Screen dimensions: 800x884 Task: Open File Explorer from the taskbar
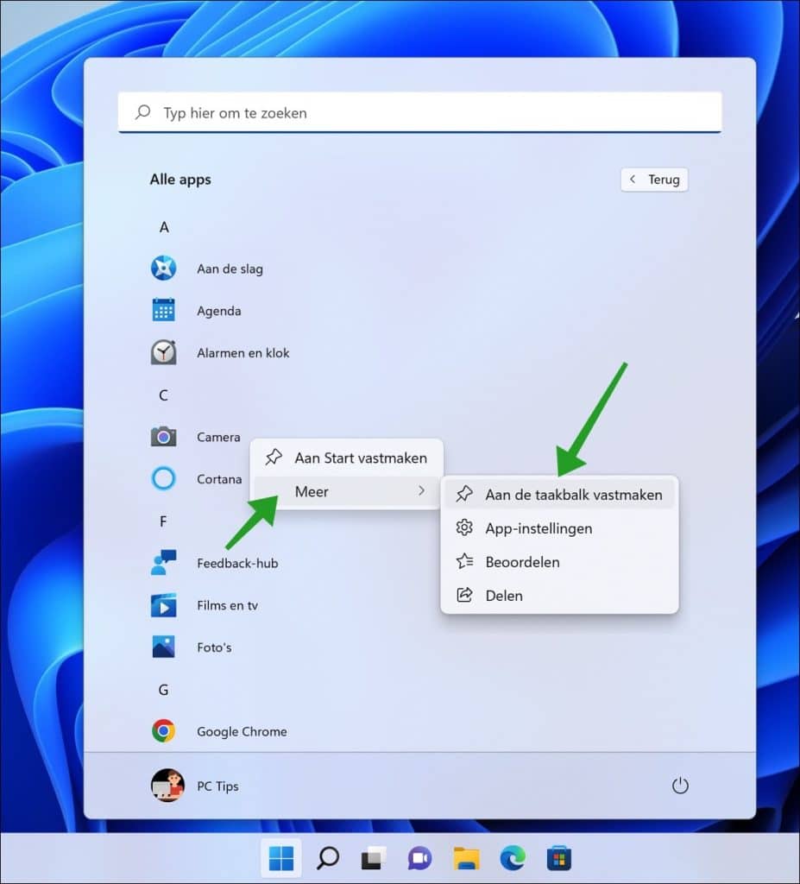click(x=466, y=858)
